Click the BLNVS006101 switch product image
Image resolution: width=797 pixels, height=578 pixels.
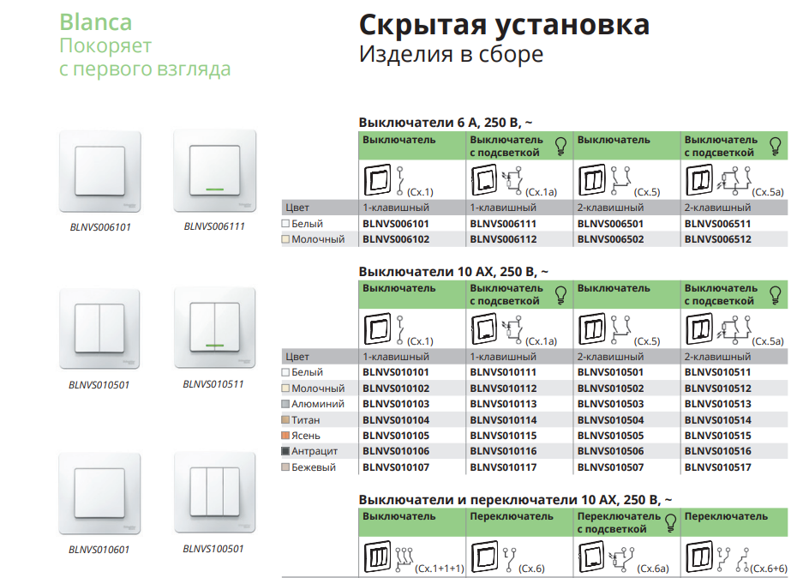100,172
